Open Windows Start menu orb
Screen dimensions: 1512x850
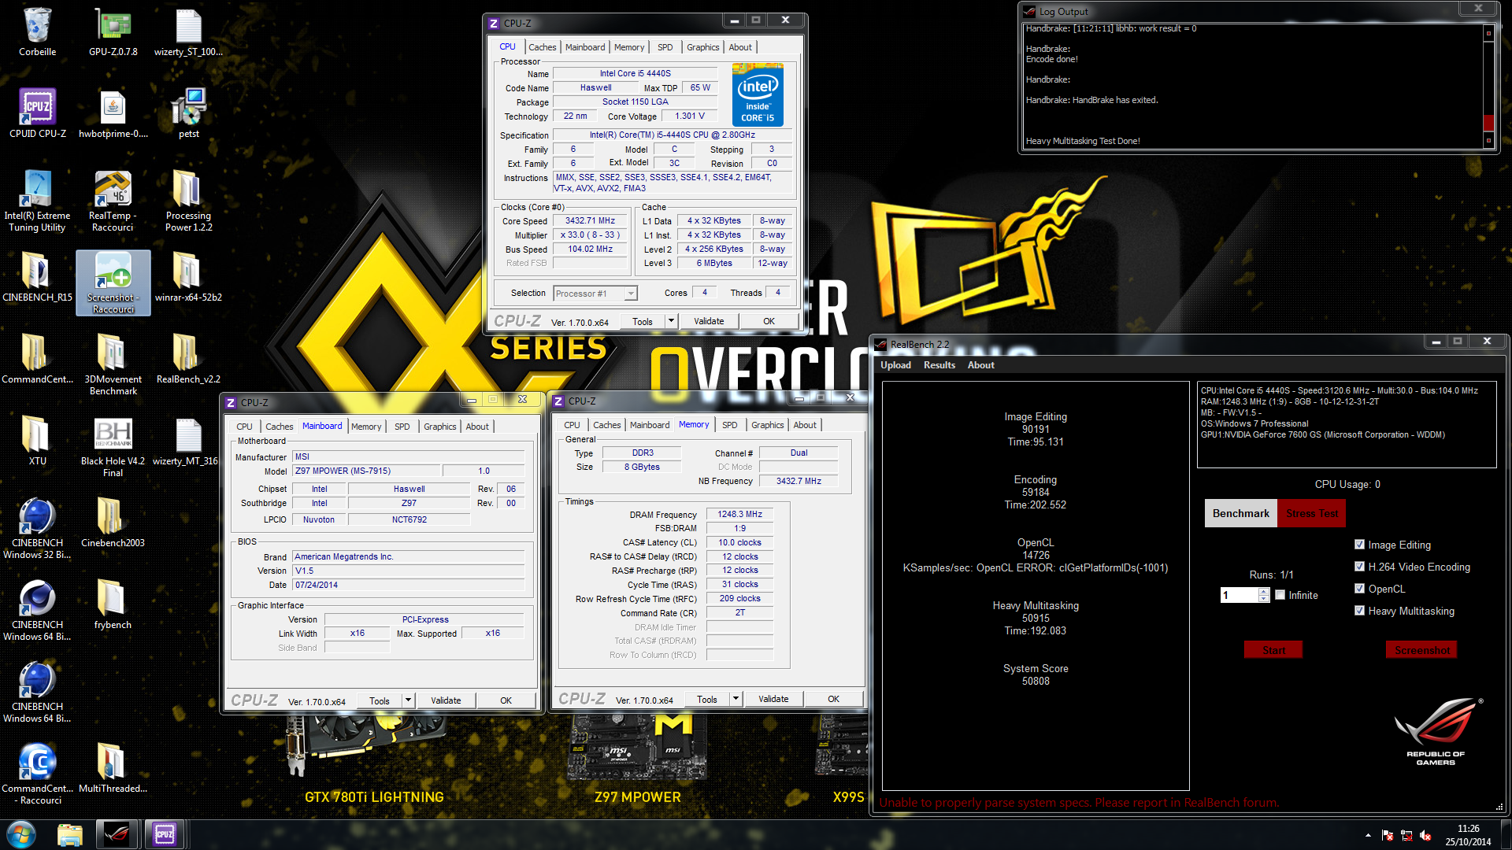[21, 834]
